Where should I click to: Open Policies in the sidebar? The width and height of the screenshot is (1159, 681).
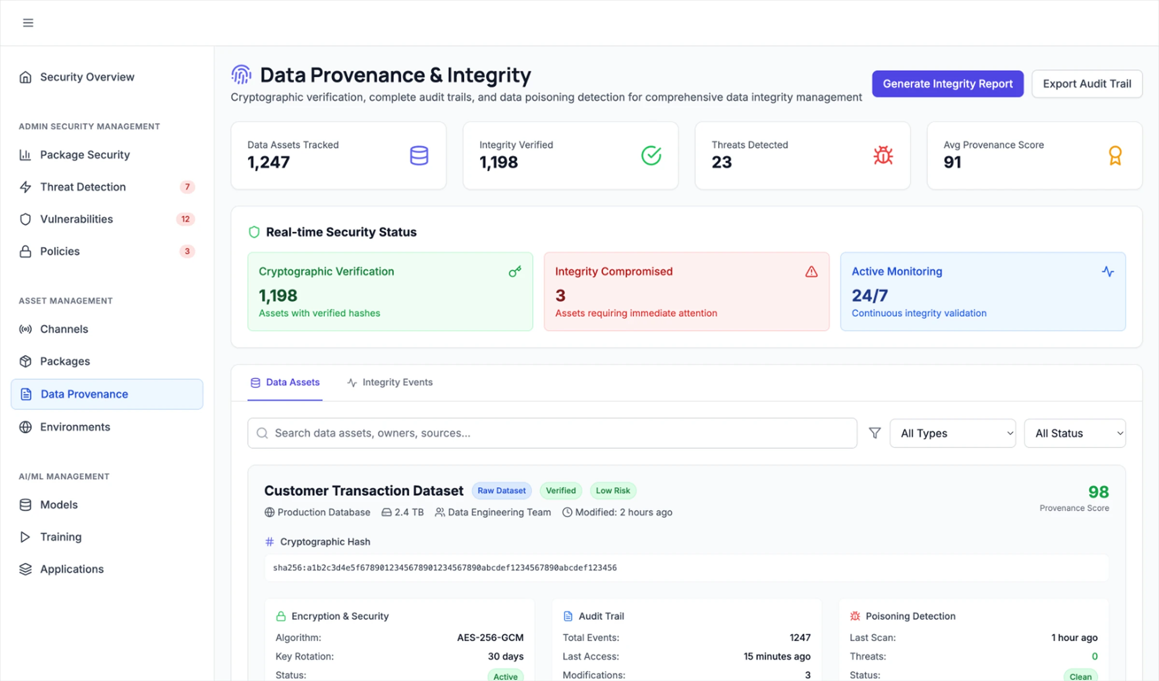tap(107, 251)
